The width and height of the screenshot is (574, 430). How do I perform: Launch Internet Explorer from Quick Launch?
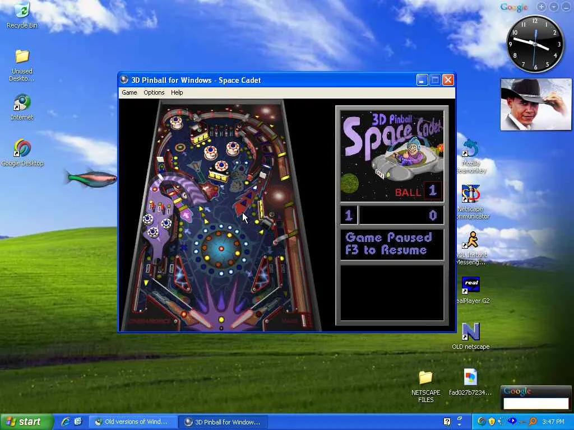click(x=66, y=422)
